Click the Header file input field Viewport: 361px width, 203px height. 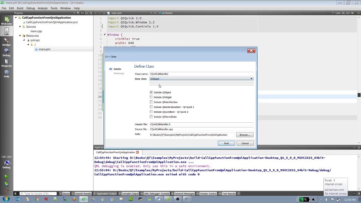[201, 124]
